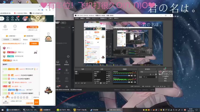Open source properties gear in OBS Sources panel
Screen dimensions: 200x112
coord(101,83)
